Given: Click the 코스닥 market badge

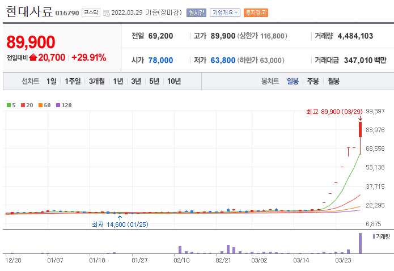Looking at the screenshot, I should click(x=91, y=12).
